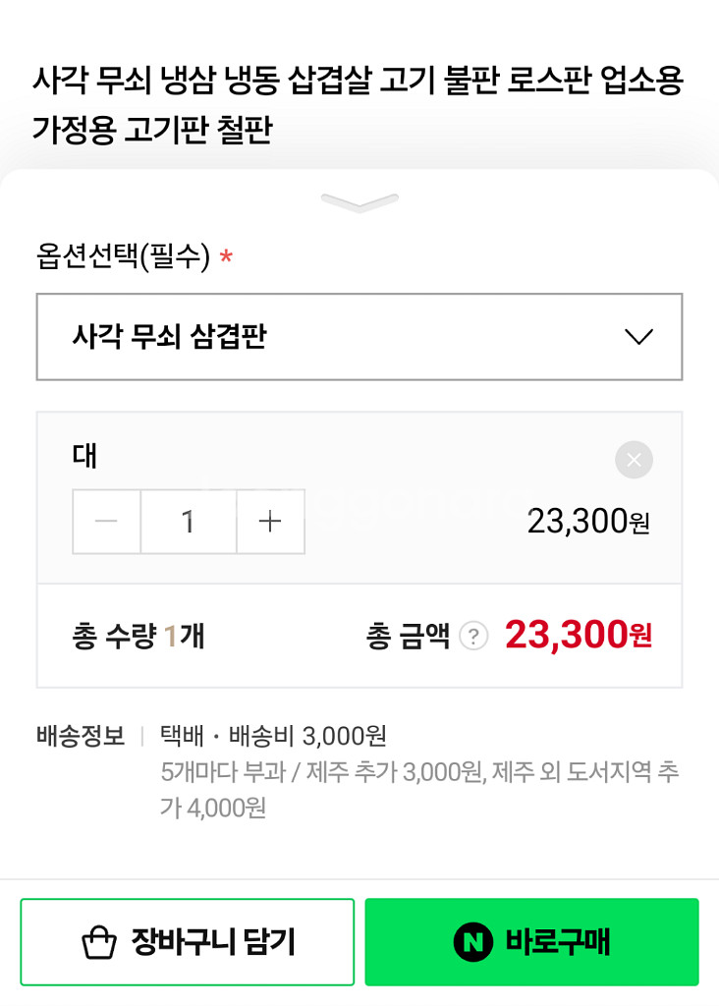Open the 사각 무쇠 삼겹판 option dropdown
The width and height of the screenshot is (719, 1006).
[359, 337]
